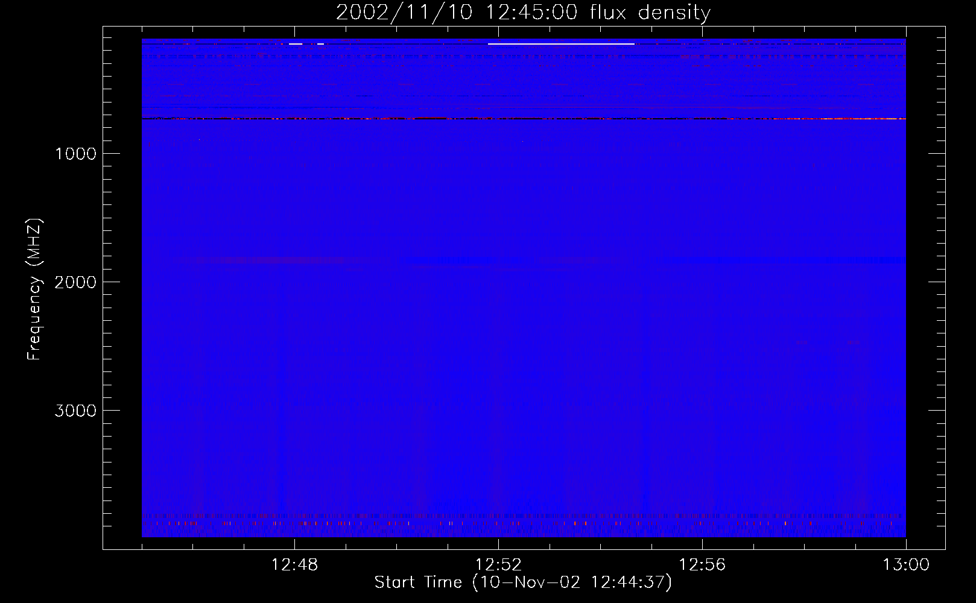Screen dimensions: 976x603
Task: Click the 'Start Time (10-Nov-02 12:44:37)' label
Action: tap(523, 582)
